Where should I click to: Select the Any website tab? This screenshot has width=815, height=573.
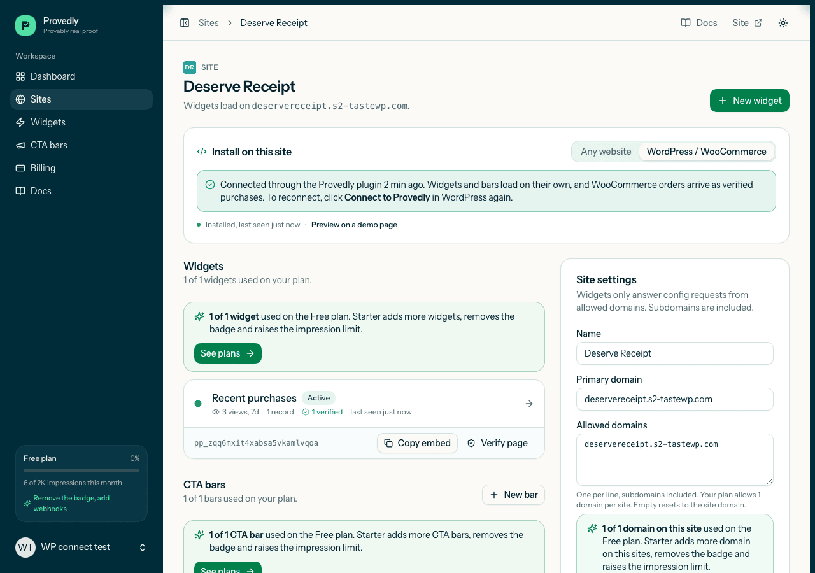(606, 152)
